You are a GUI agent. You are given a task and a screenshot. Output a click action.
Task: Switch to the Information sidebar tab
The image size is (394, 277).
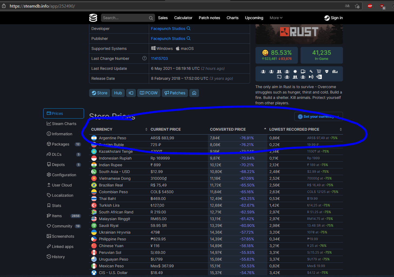pyautogui.click(x=63, y=134)
